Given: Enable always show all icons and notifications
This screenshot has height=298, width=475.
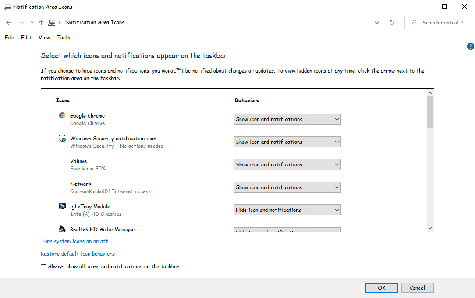Looking at the screenshot, I should [43, 267].
